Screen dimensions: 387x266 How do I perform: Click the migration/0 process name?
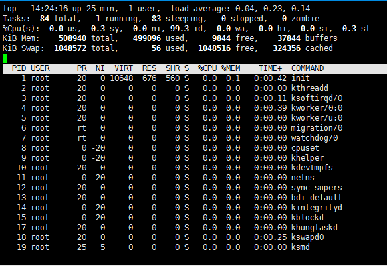317,128
